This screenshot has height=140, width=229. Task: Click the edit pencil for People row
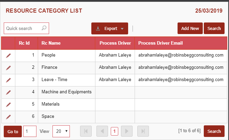[9, 56]
